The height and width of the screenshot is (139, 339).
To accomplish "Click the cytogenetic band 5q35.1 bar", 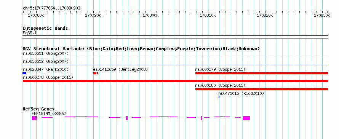I will pyautogui.click(x=175, y=37).
